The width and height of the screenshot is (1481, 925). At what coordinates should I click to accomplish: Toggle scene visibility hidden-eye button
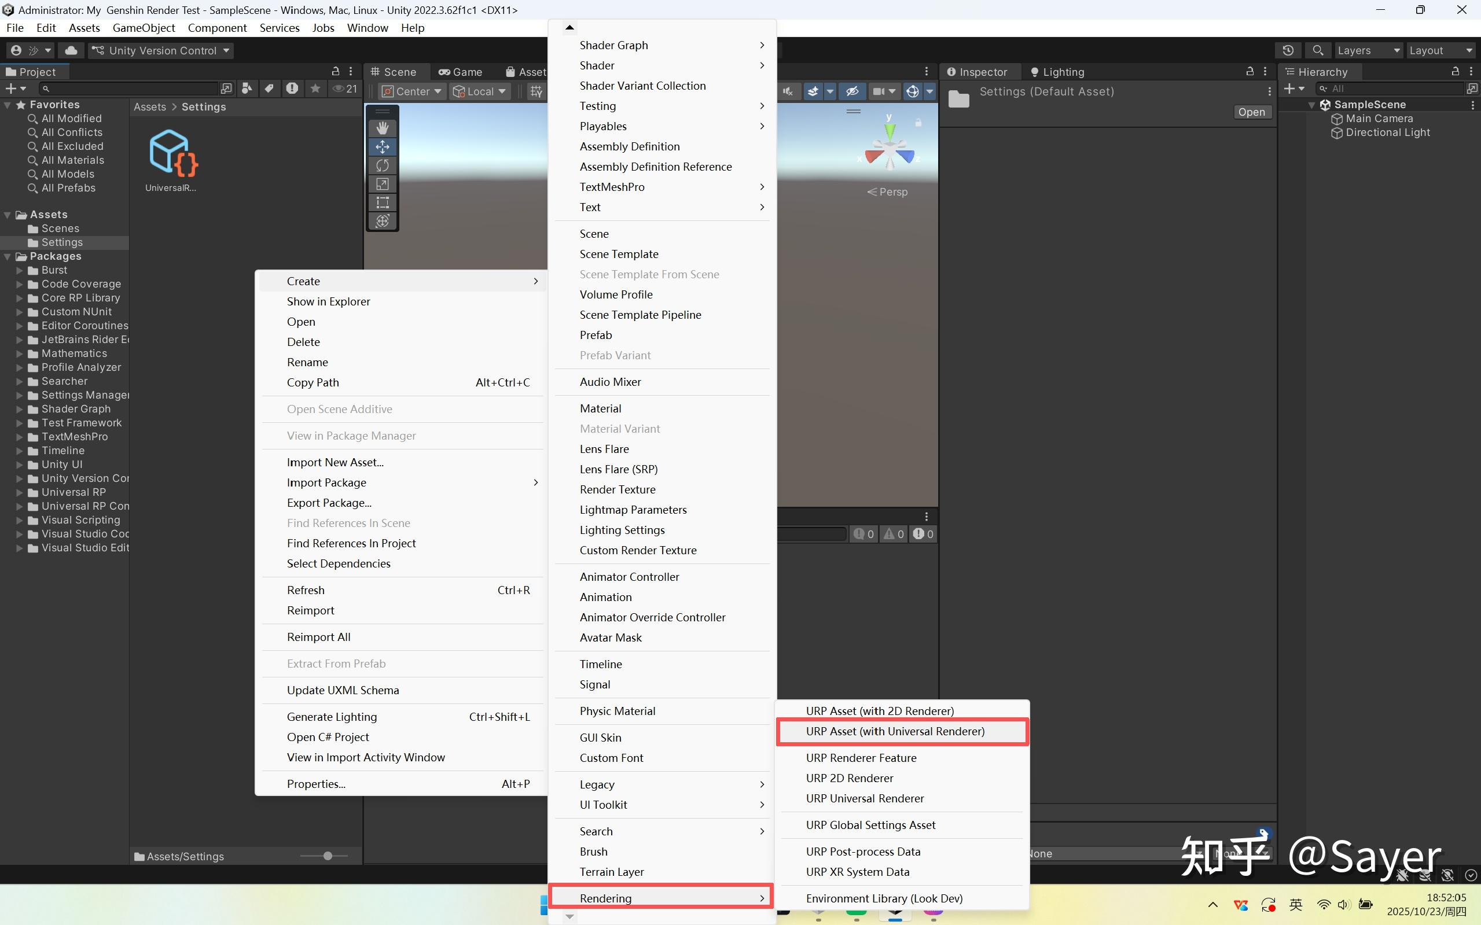pyautogui.click(x=852, y=91)
